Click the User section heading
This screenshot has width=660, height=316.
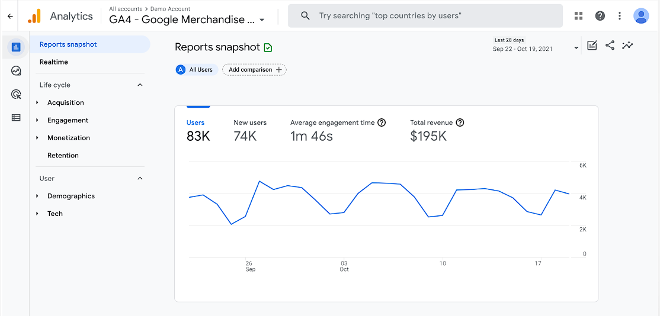point(47,178)
